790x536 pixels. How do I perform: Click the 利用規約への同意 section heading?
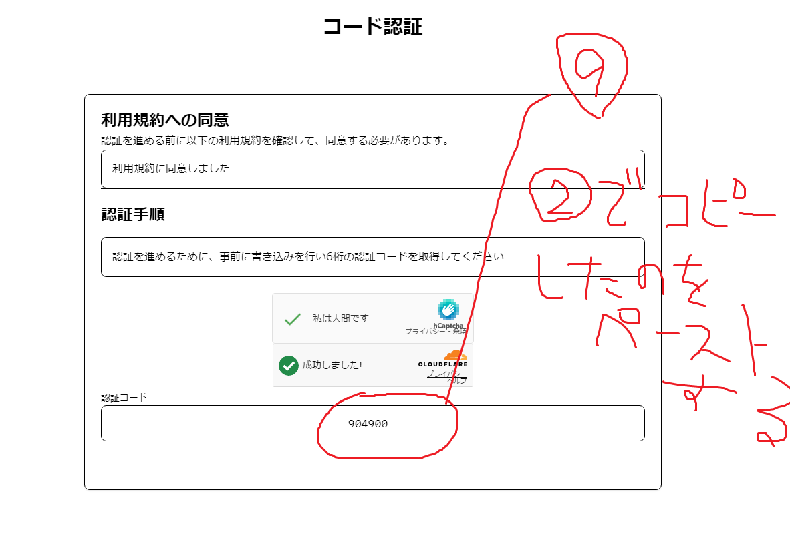click(x=165, y=120)
